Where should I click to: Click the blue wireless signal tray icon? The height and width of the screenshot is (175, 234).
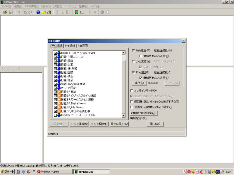coord(218,172)
